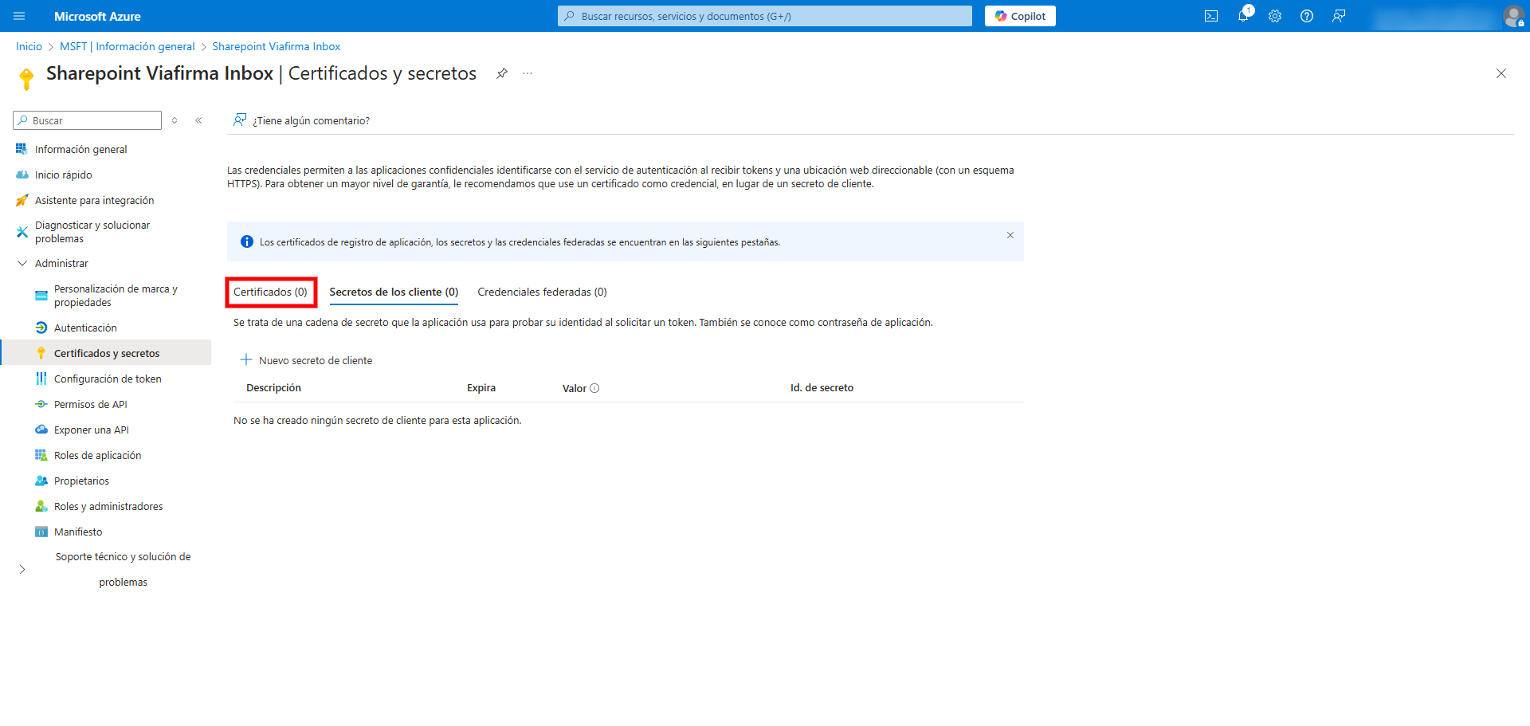This screenshot has width=1530, height=726.
Task: Click the Descripción column header
Action: click(273, 387)
